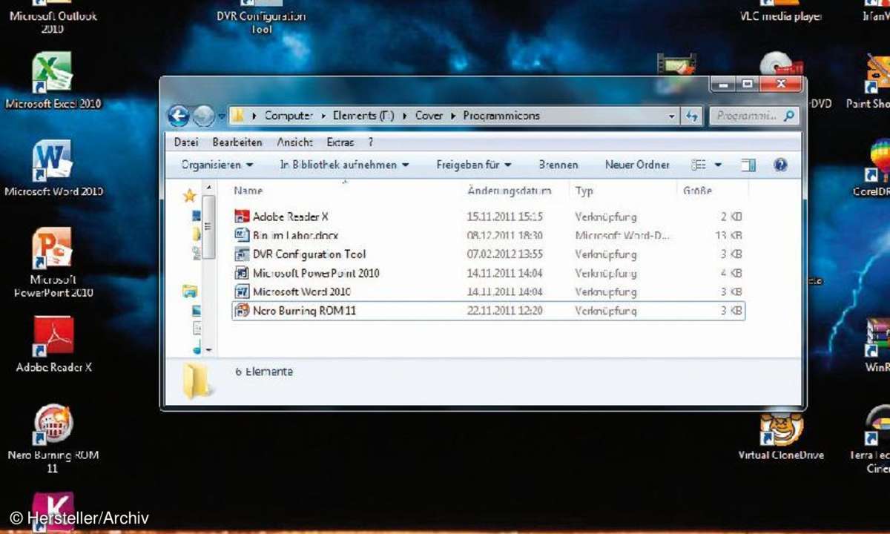Click Microsoft PowerPoint 2010 file icon

(x=242, y=273)
